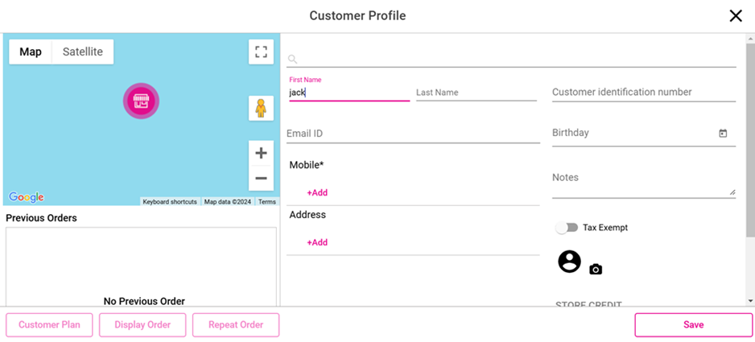755x342 pixels.
Task: Toggle map fullscreen view
Action: coord(261,52)
